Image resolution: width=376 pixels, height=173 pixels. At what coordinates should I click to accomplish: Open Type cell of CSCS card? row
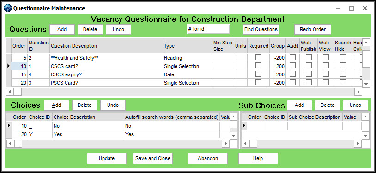pyautogui.click(x=188, y=66)
